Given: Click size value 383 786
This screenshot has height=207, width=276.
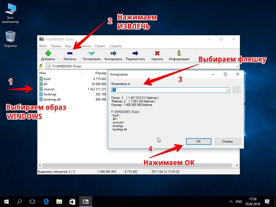Looking at the screenshot, I should pos(101,94).
